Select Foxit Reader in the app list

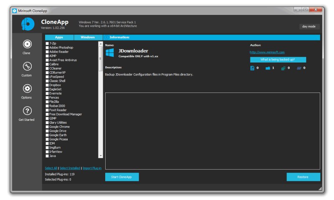click(x=58, y=110)
